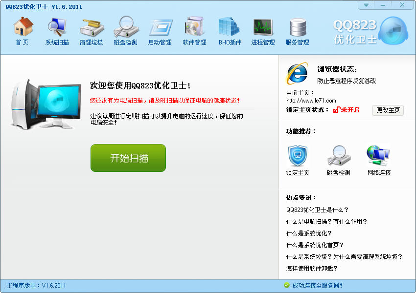416x293 pixels.
Task: Click the green 开始扫描 button
Action: 128,158
